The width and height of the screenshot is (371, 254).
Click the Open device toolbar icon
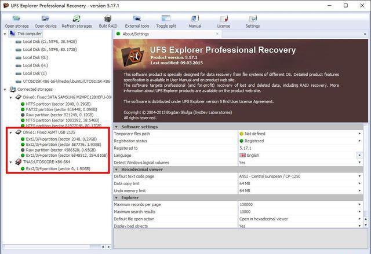point(45,19)
